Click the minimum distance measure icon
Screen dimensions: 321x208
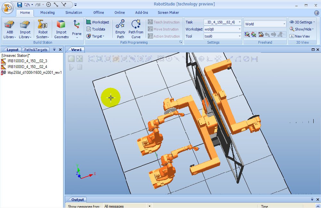[x=255, y=59]
